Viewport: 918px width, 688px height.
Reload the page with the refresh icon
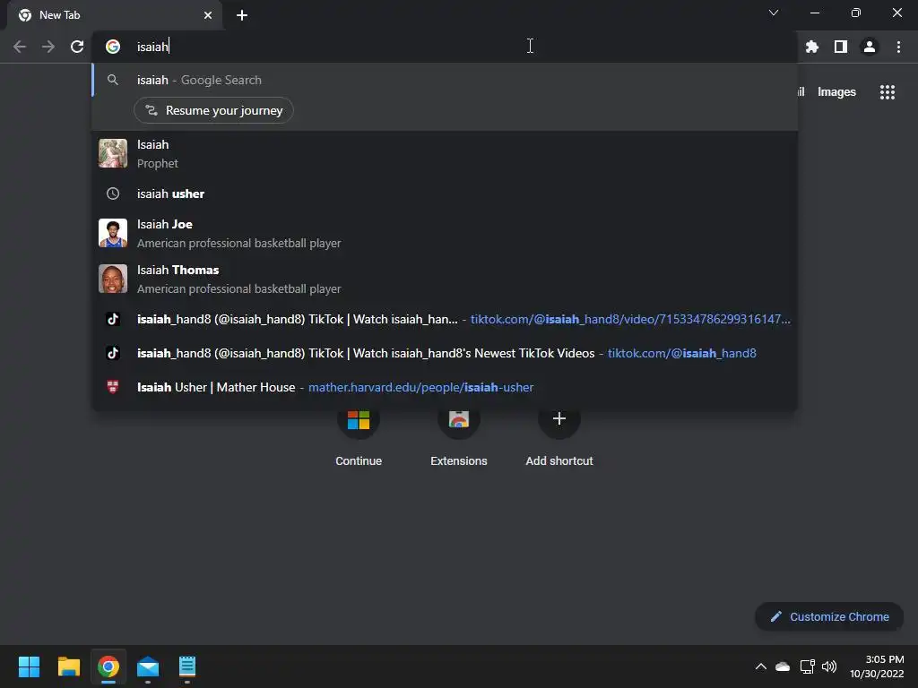(x=77, y=47)
